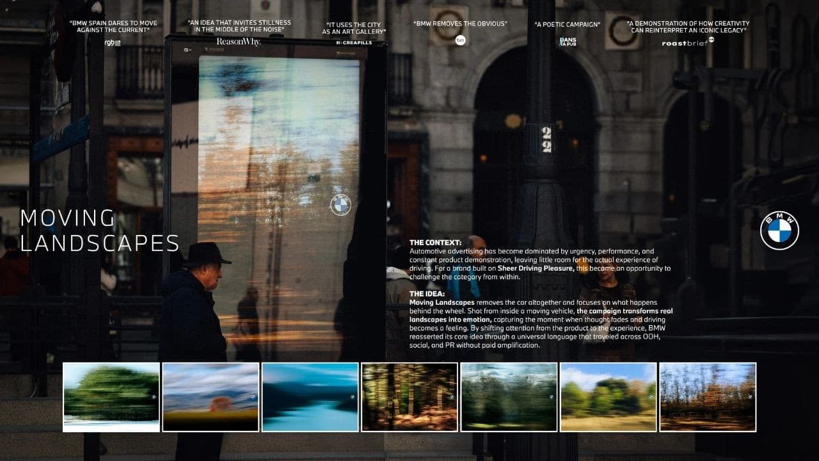Click the "THE CONTEXT:" heading
The width and height of the screenshot is (819, 461).
click(x=435, y=243)
